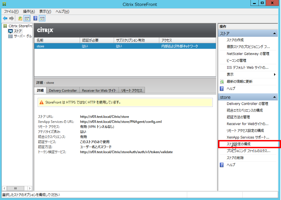The height and width of the screenshot is (200, 281).
Task: Click the Up one level folder icon
Action: (x=20, y=18)
